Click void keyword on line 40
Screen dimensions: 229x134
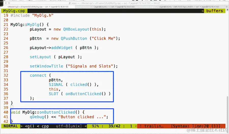(15, 112)
